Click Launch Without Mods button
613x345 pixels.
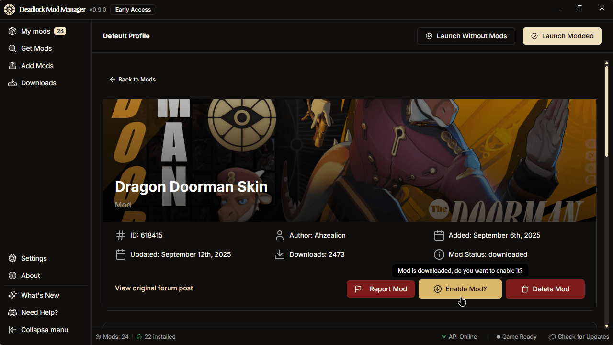(466, 36)
